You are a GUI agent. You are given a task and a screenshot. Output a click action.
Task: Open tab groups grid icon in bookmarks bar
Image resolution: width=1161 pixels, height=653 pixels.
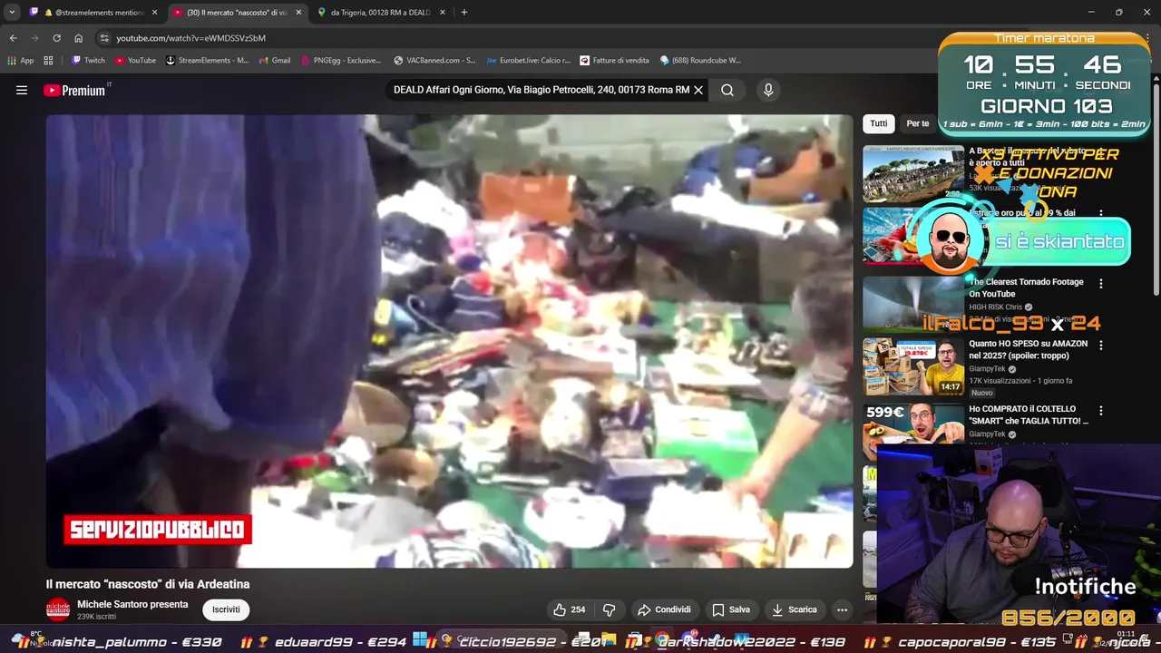pos(48,61)
